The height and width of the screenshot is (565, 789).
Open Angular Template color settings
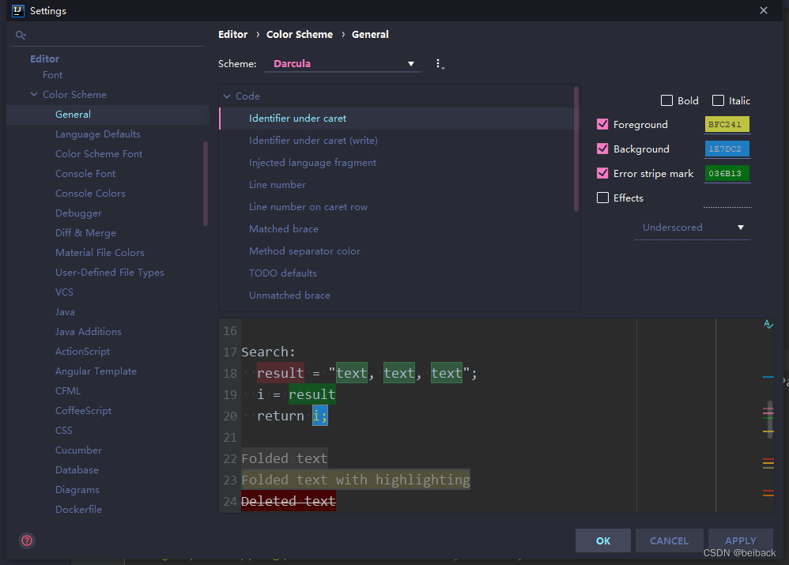point(96,371)
